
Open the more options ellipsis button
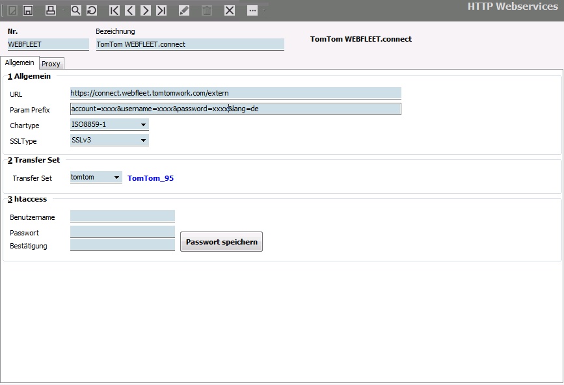tap(252, 10)
